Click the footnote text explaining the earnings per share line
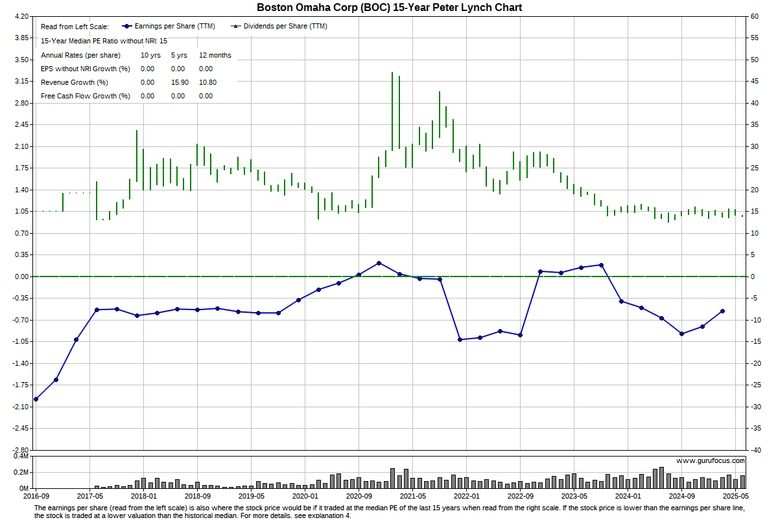778x531 pixels. (389, 512)
